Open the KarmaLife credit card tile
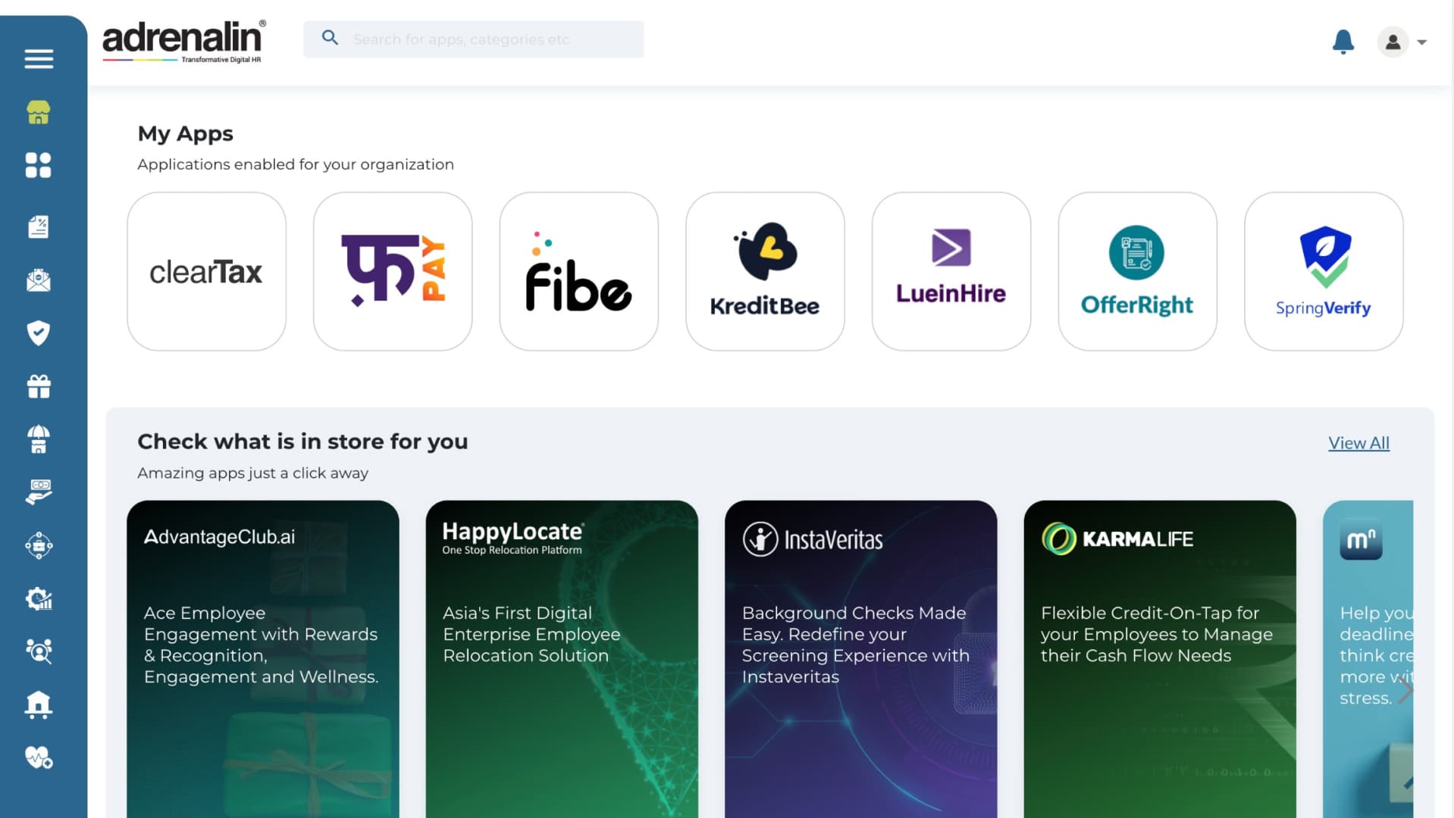This screenshot has height=818, width=1454. (x=1159, y=659)
